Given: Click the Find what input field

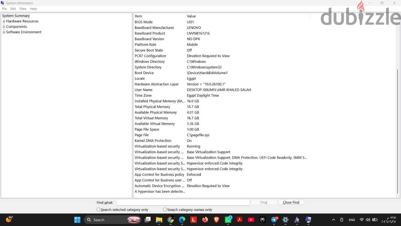Looking at the screenshot, I should (183, 202).
